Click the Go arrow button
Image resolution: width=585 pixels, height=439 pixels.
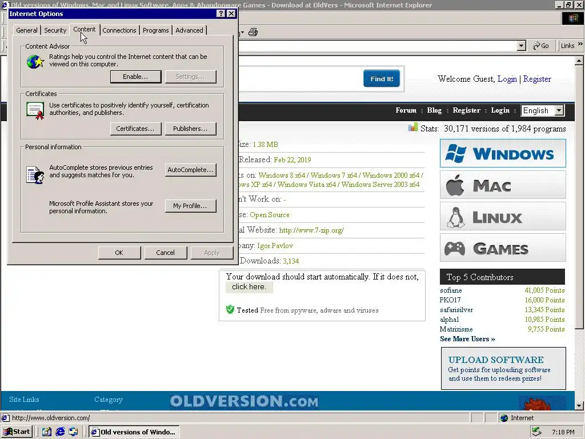541,46
